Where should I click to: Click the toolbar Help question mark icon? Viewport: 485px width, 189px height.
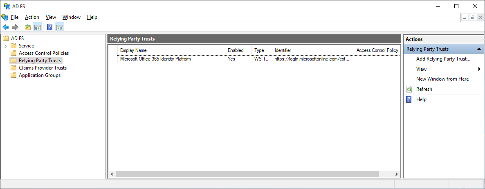(x=49, y=27)
